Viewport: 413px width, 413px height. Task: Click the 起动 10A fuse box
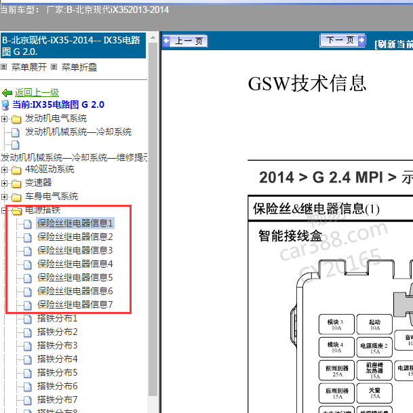[x=374, y=324]
